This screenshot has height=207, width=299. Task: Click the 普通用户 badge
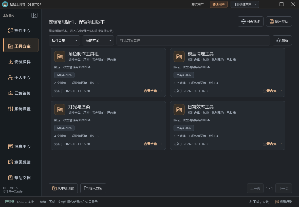coord(218,4)
